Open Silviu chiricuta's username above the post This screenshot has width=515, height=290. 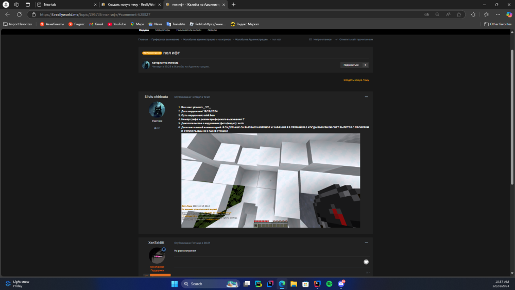(x=157, y=97)
